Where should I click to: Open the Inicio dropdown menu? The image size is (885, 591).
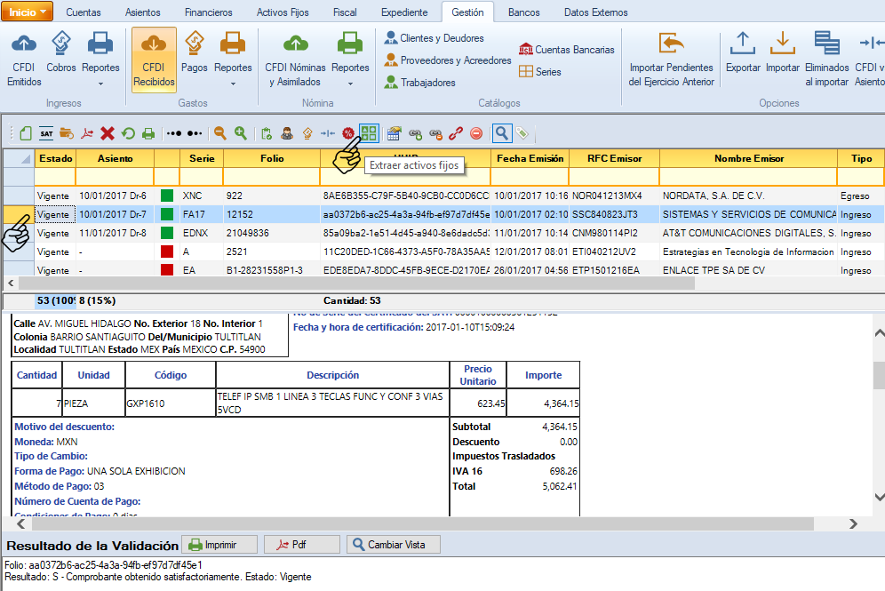tap(27, 12)
